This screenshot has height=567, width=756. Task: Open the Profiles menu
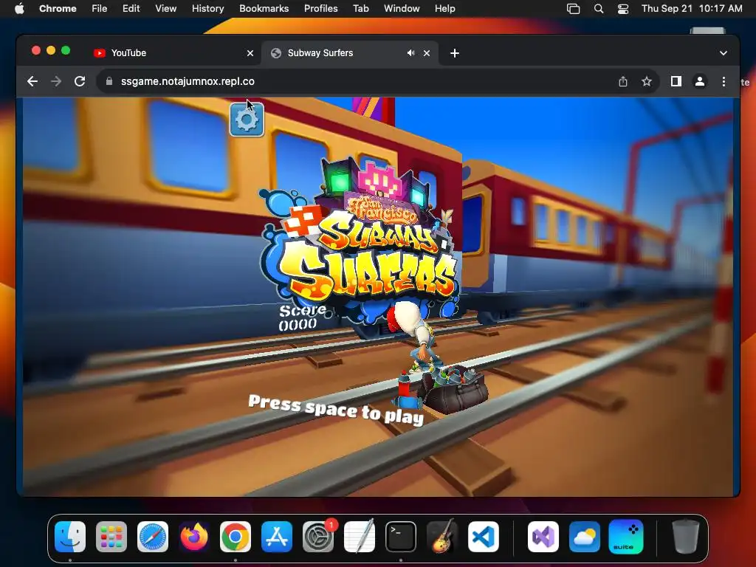[320, 9]
